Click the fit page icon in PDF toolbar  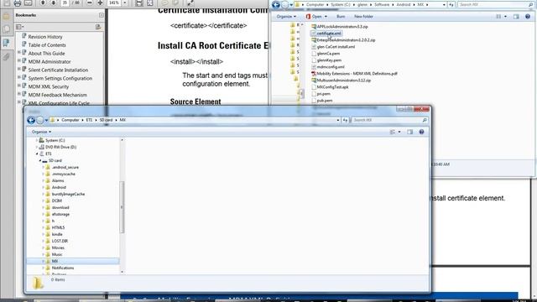149,3
